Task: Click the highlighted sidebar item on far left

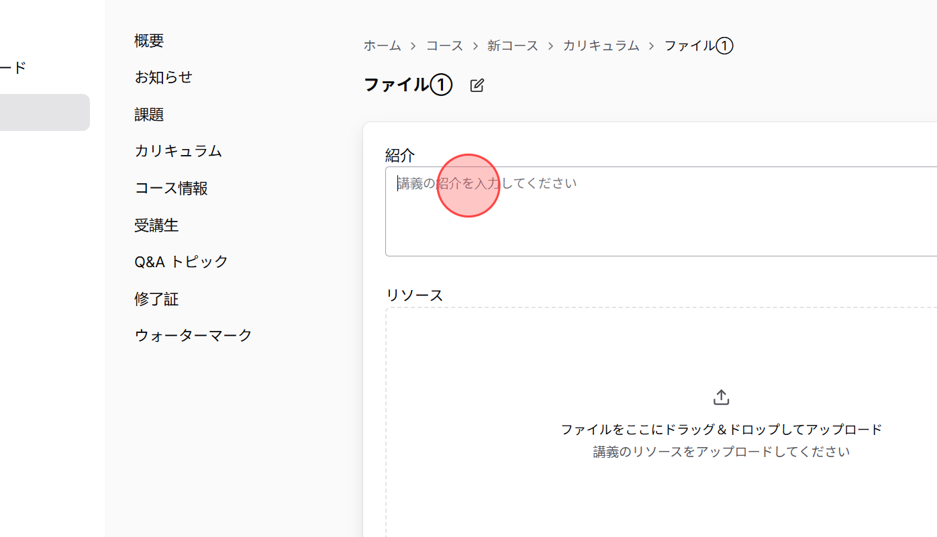Action: [40, 112]
